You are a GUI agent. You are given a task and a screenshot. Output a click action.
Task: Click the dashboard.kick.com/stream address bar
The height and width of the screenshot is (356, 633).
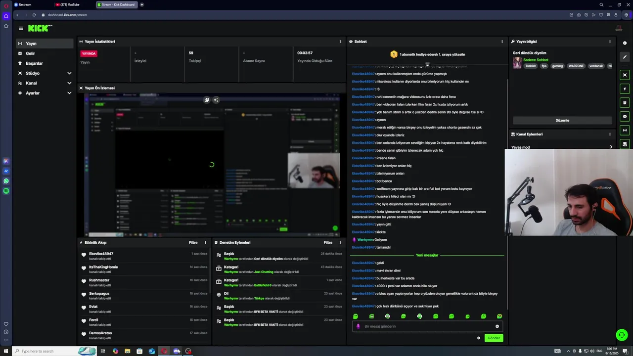pos(67,15)
